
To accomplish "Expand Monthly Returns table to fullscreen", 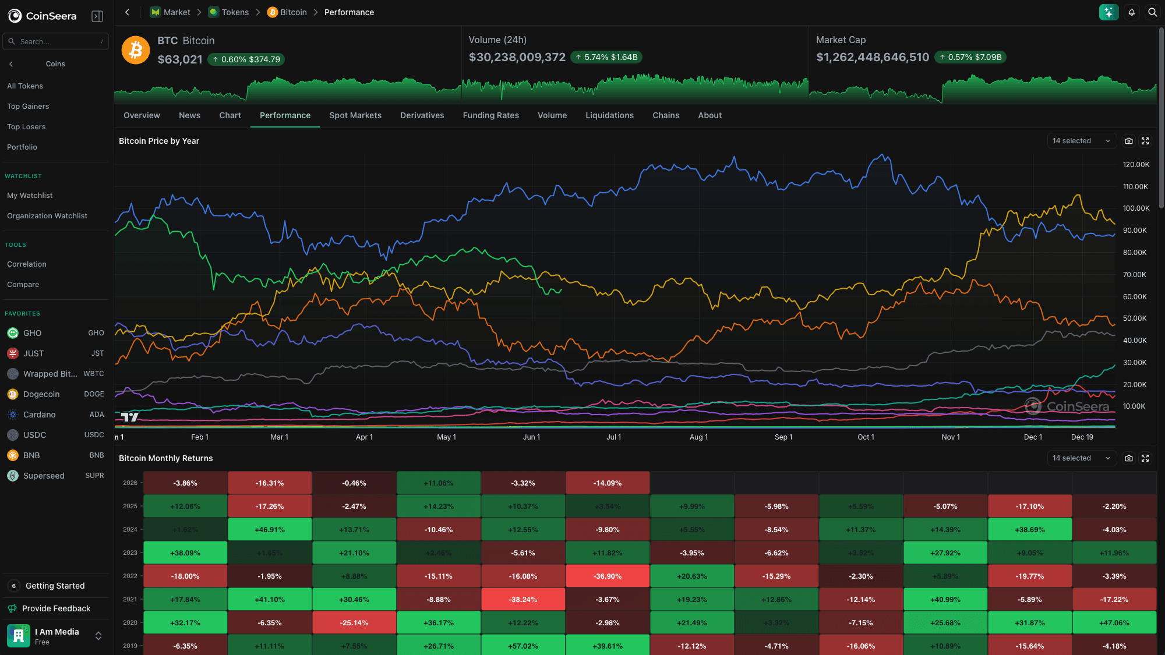I will pos(1145,458).
